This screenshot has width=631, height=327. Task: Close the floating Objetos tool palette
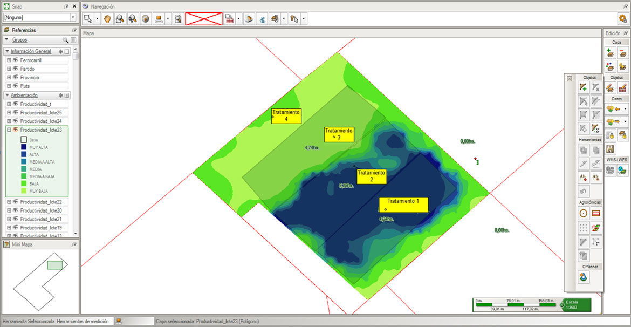point(570,79)
